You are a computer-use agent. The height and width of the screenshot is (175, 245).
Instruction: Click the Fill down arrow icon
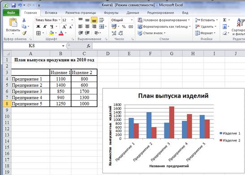pos(224,26)
